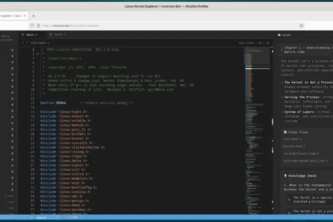
Task: Click the Study Files list icon
Action: (x=285, y=132)
